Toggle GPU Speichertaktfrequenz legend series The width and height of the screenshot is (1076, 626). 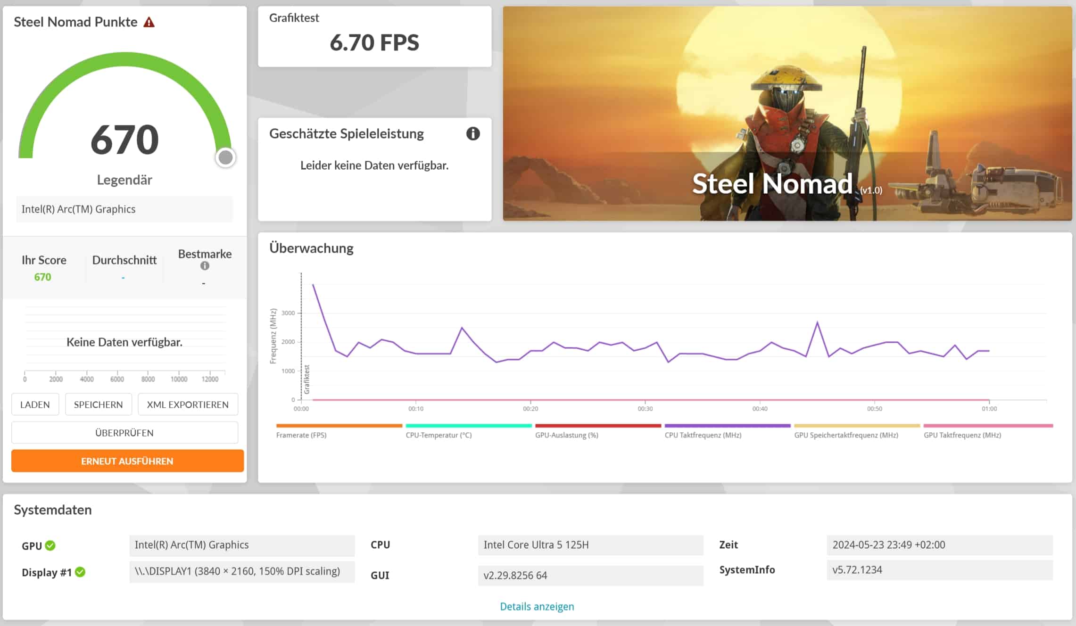pyautogui.click(x=846, y=435)
